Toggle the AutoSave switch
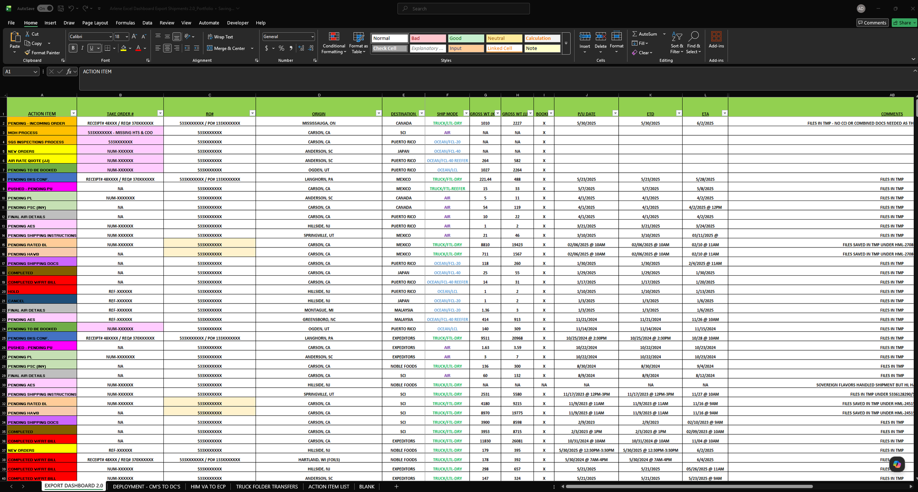This screenshot has height=492, width=918. 46,8
